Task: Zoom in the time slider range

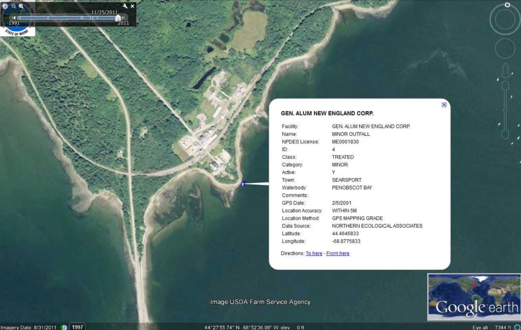Action: coord(21,6)
